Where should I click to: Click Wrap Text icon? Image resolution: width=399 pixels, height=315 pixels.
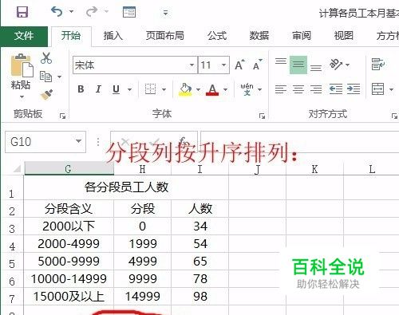(378, 65)
